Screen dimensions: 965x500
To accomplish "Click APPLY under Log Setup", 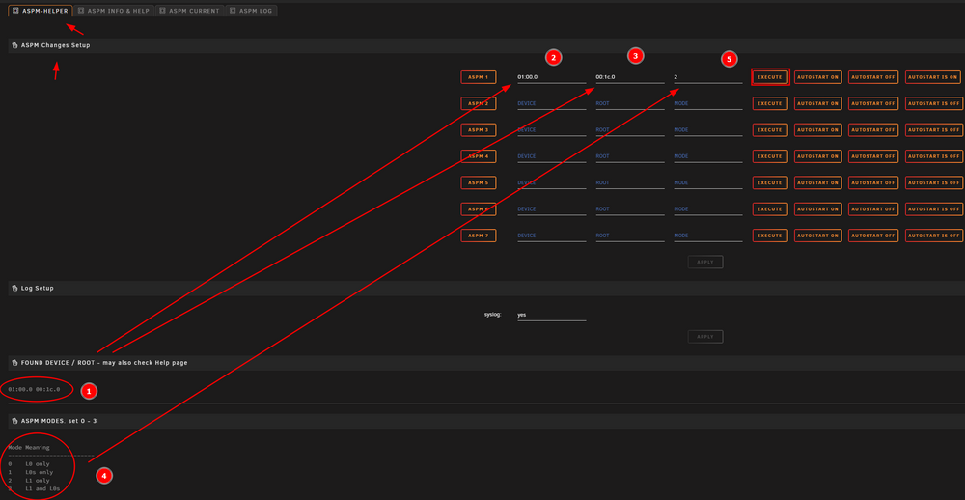I will [x=705, y=337].
